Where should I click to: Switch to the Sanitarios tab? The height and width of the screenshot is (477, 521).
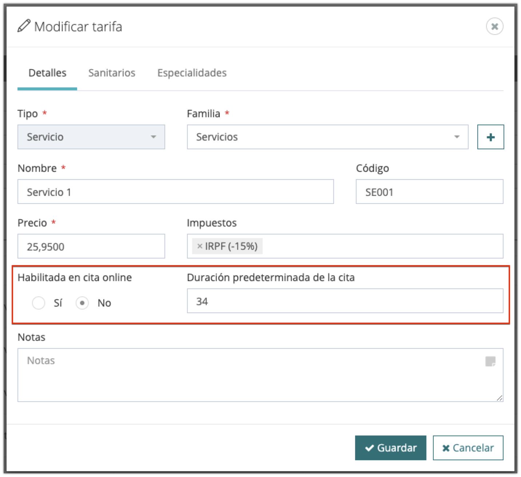point(112,73)
